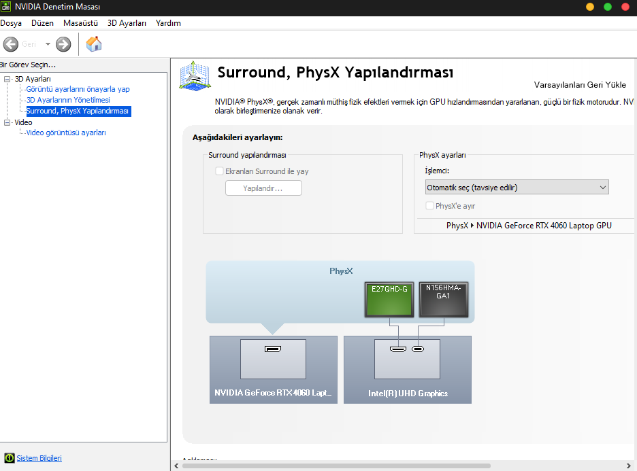
Task: Click the rounded port icon on Intel UHD Graphics
Action: (x=418, y=349)
